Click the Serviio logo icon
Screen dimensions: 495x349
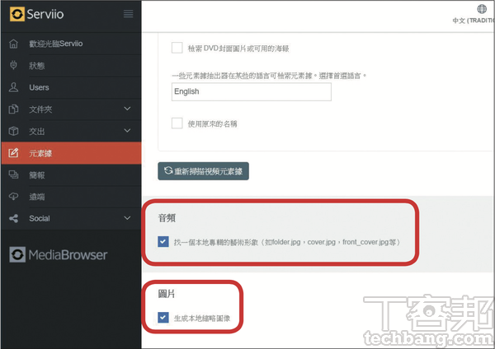17,14
